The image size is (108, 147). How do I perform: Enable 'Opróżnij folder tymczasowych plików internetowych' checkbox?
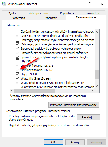point(17,31)
